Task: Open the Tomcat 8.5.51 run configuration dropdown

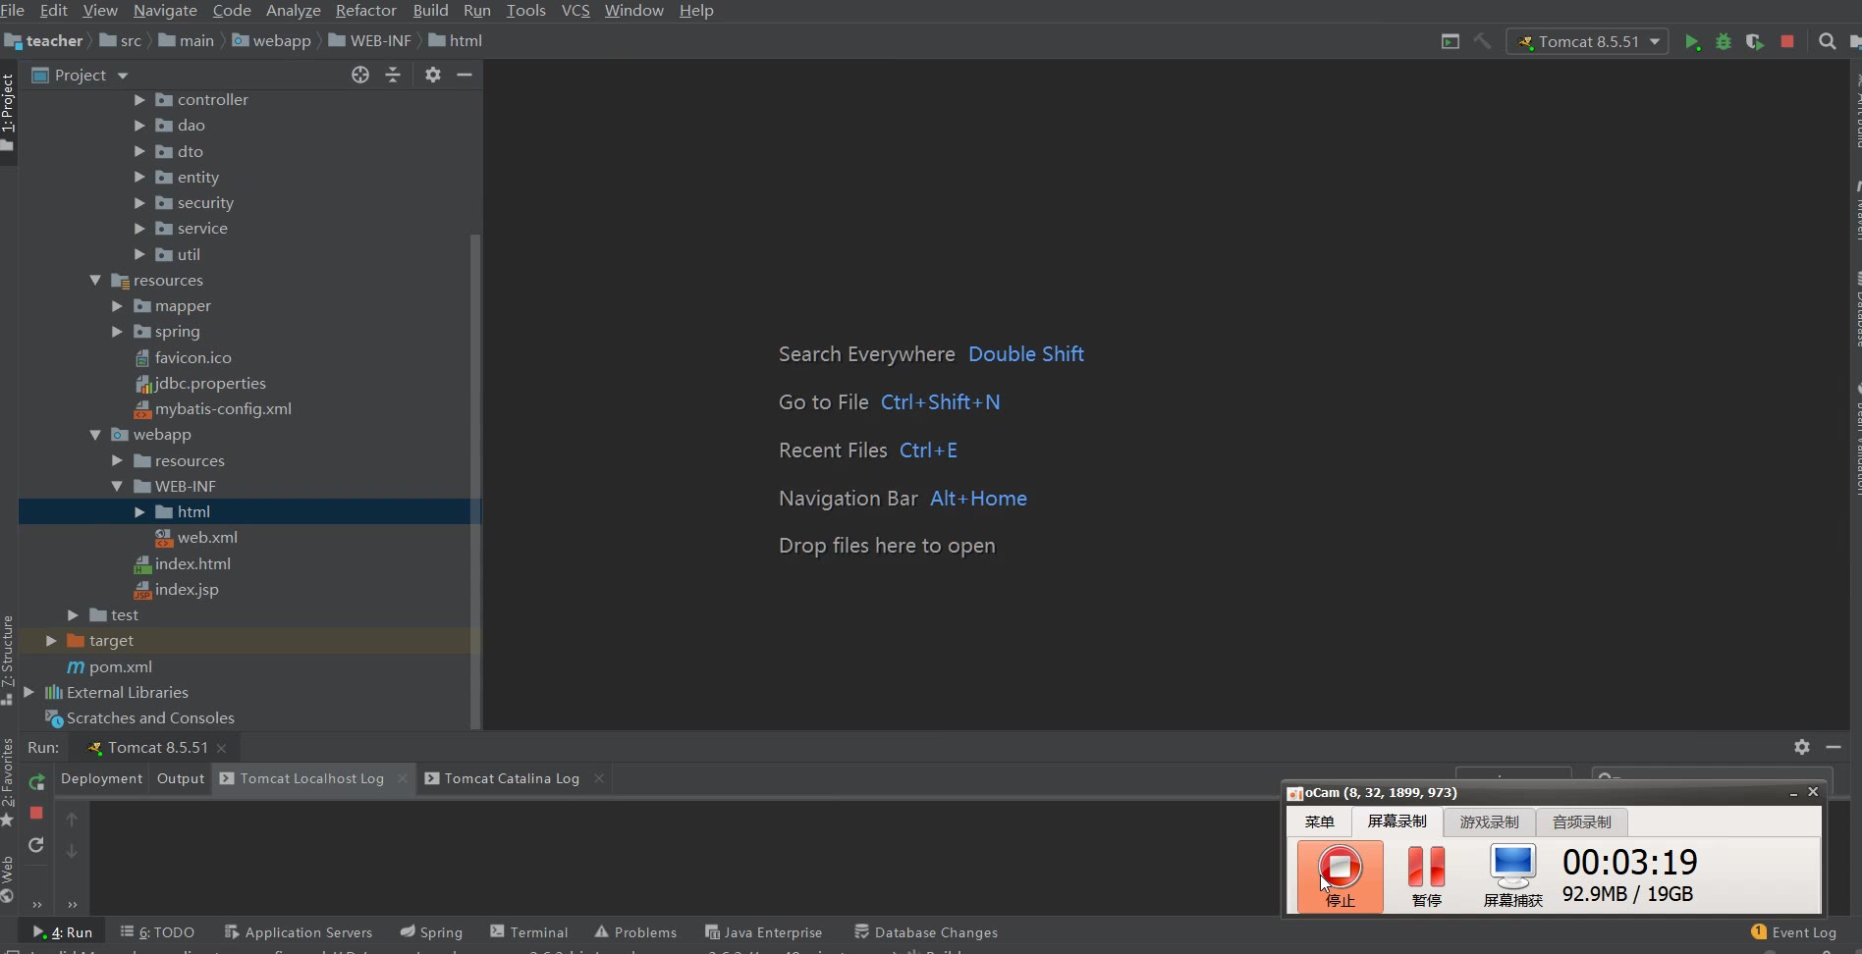Action: point(1587,42)
